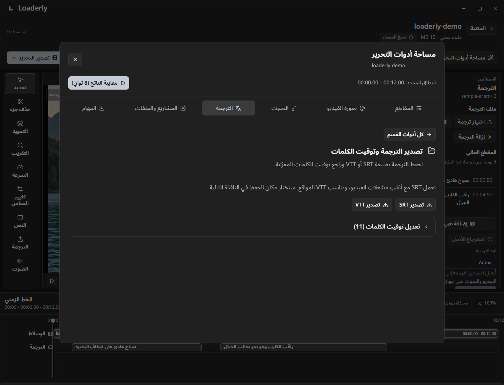Click إزالة الترجمة remove button
Viewport: 504px width, 385px height.
[475, 137]
